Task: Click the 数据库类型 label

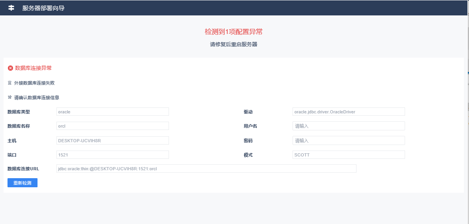Action: pyautogui.click(x=19, y=112)
